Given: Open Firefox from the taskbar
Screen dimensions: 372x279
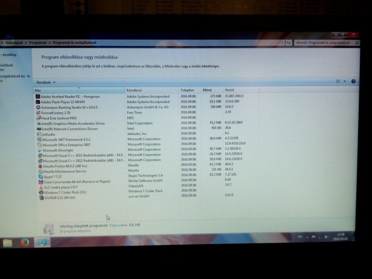Looking at the screenshot, I should tap(25, 242).
